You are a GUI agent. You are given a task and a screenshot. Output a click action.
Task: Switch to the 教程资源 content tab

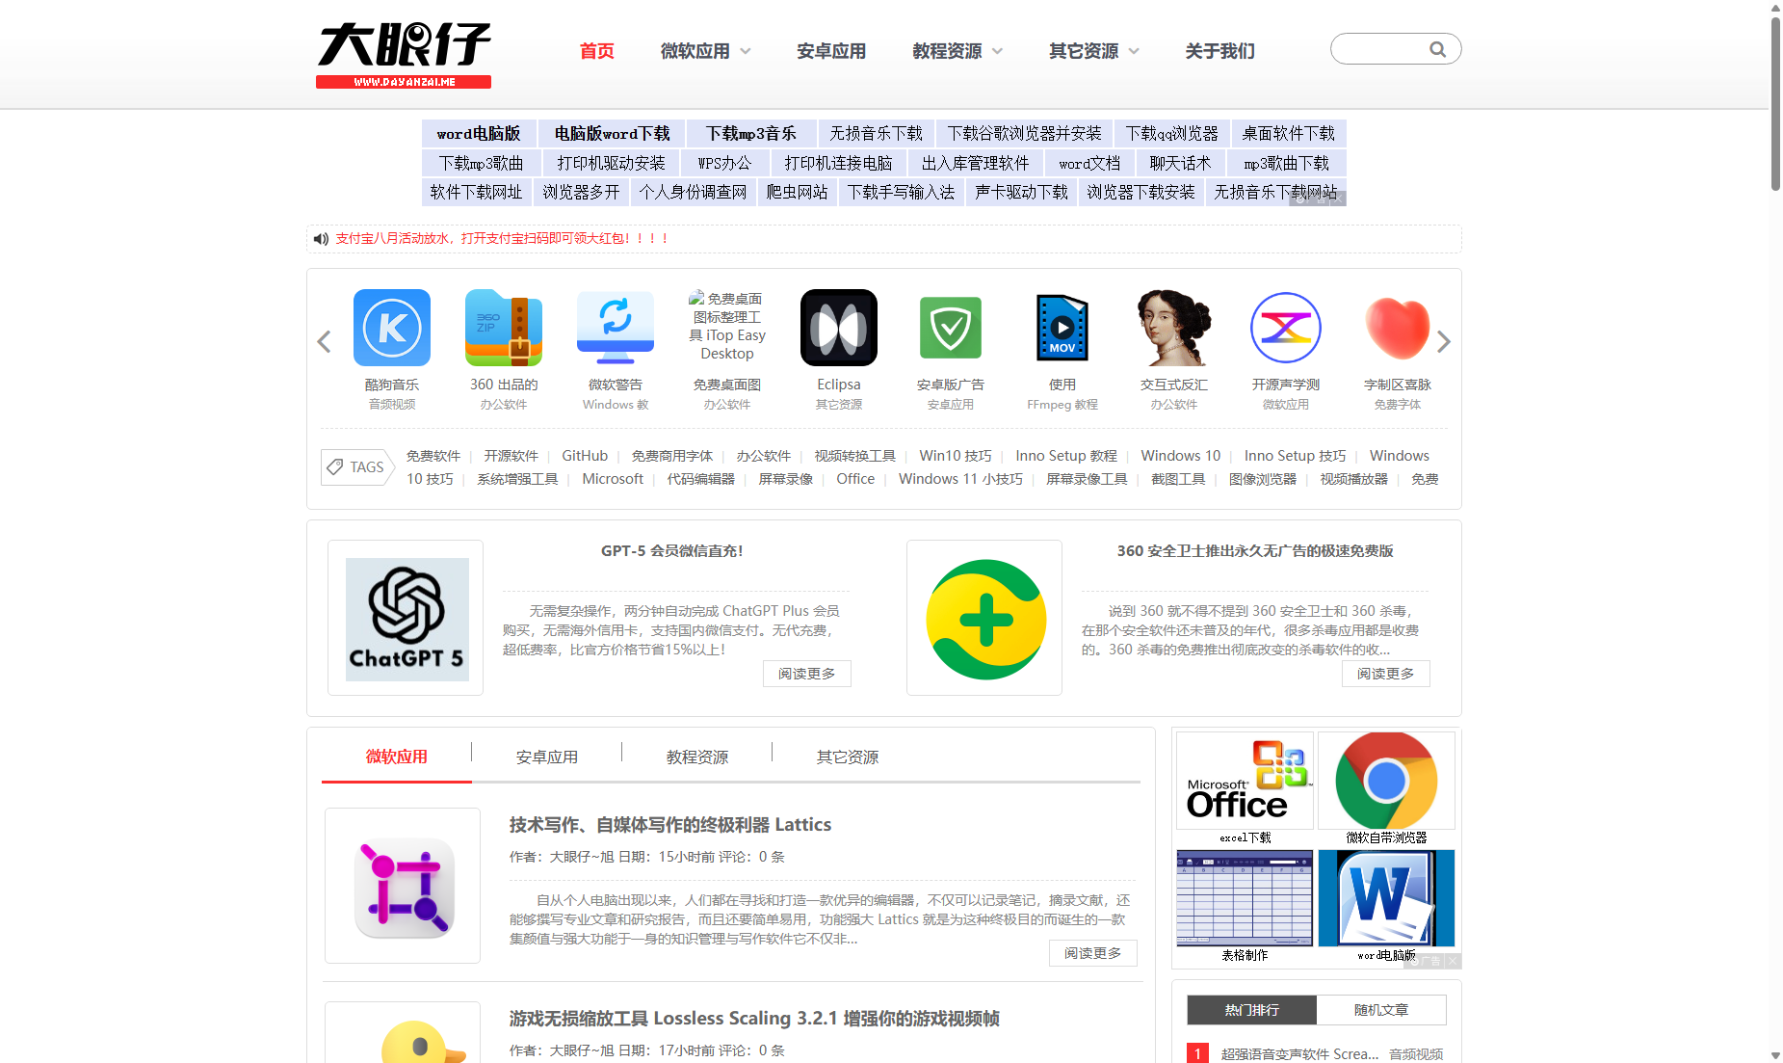point(697,757)
